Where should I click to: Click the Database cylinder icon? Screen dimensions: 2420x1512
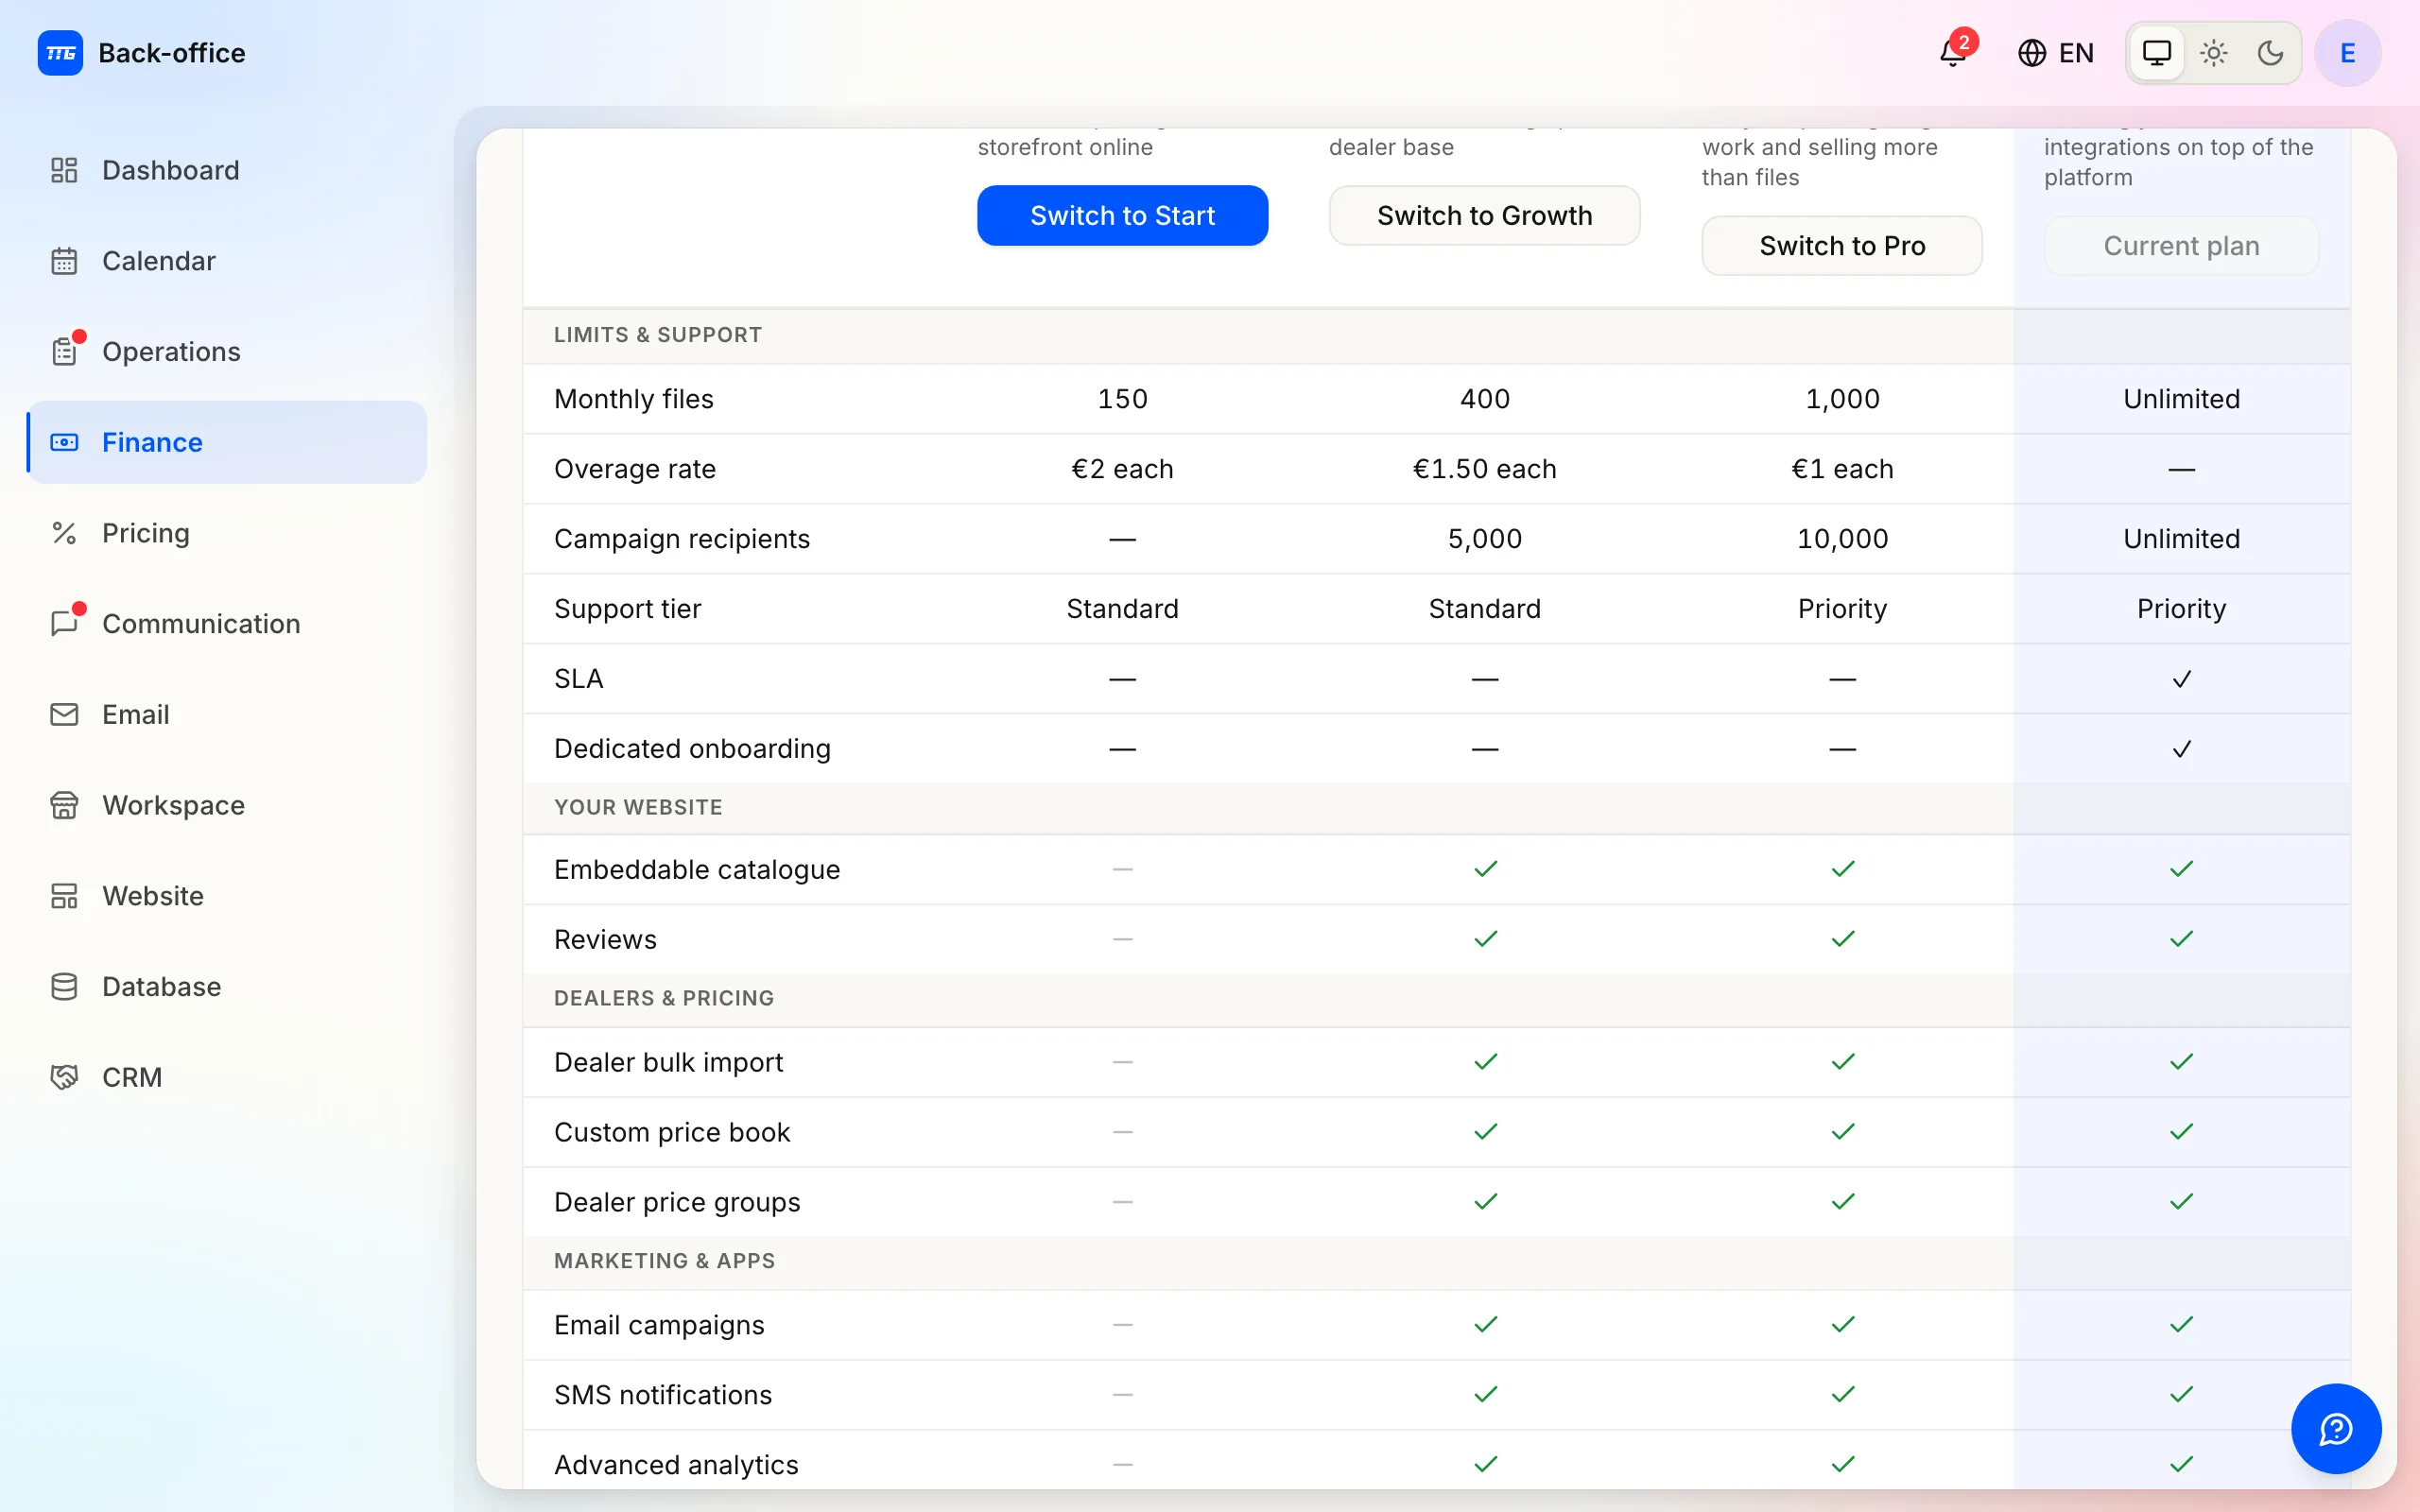click(64, 987)
